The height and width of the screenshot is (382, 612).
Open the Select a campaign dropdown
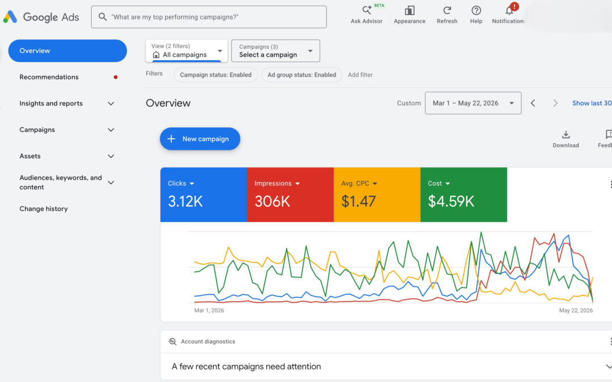[x=275, y=51]
